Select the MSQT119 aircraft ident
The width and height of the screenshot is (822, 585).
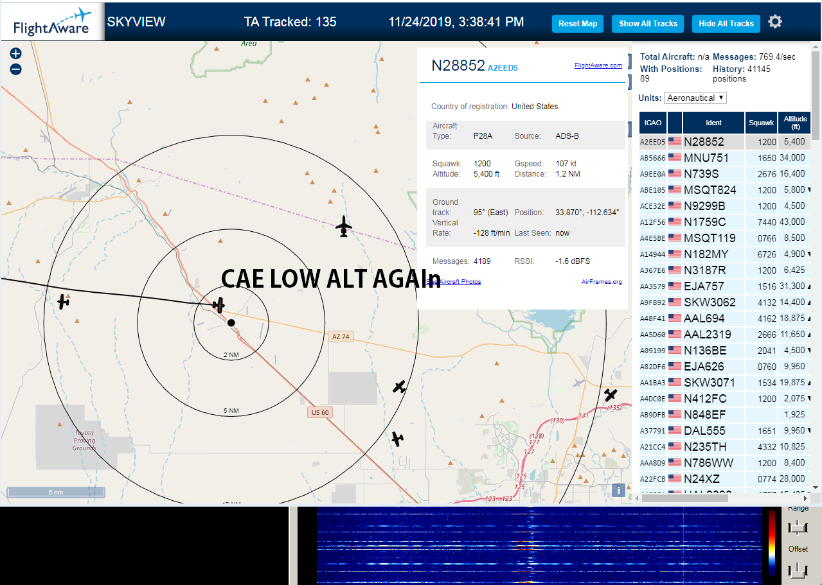coord(710,238)
